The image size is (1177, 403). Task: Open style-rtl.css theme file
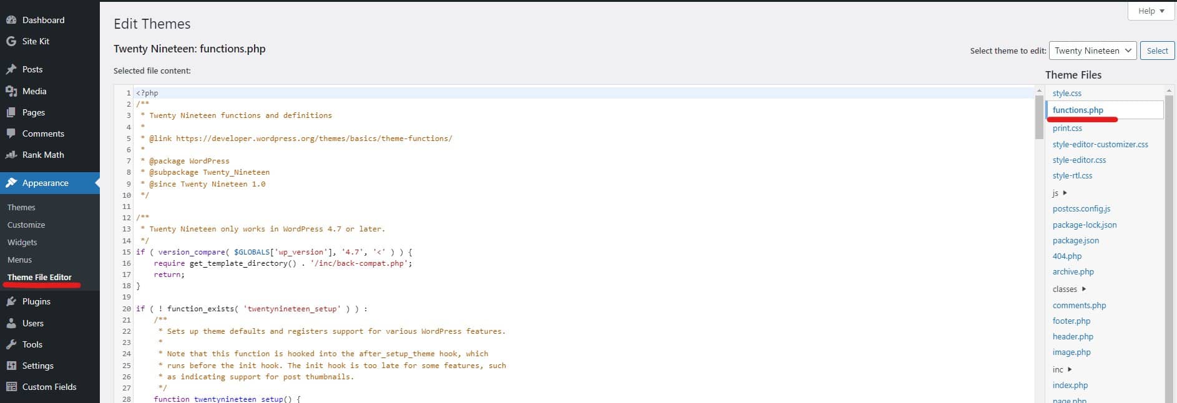click(1072, 175)
